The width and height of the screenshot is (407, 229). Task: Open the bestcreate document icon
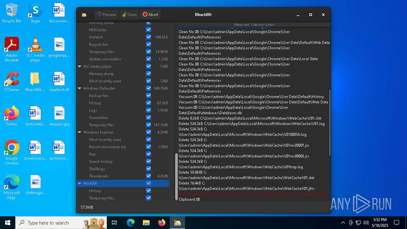point(35,116)
